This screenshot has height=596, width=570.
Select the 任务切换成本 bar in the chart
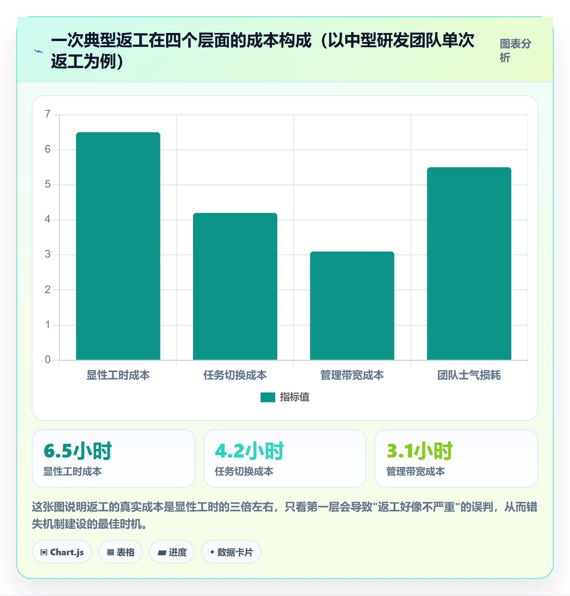tap(235, 286)
